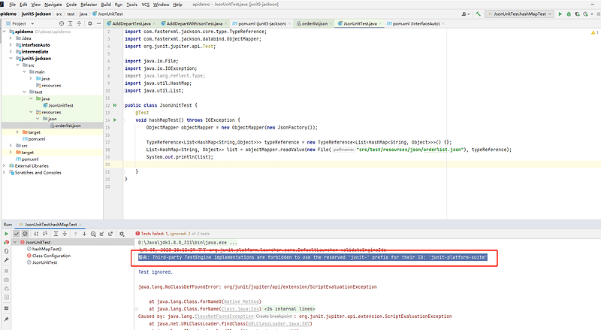This screenshot has width=601, height=330.
Task: Expand the intermediate module folder
Action: tap(11, 52)
